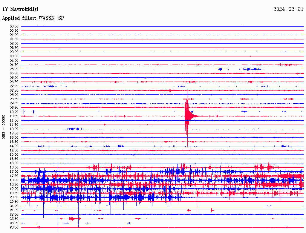The image size is (306, 233).
Task: Click the '03:30' time label
Action: [x=14, y=56]
